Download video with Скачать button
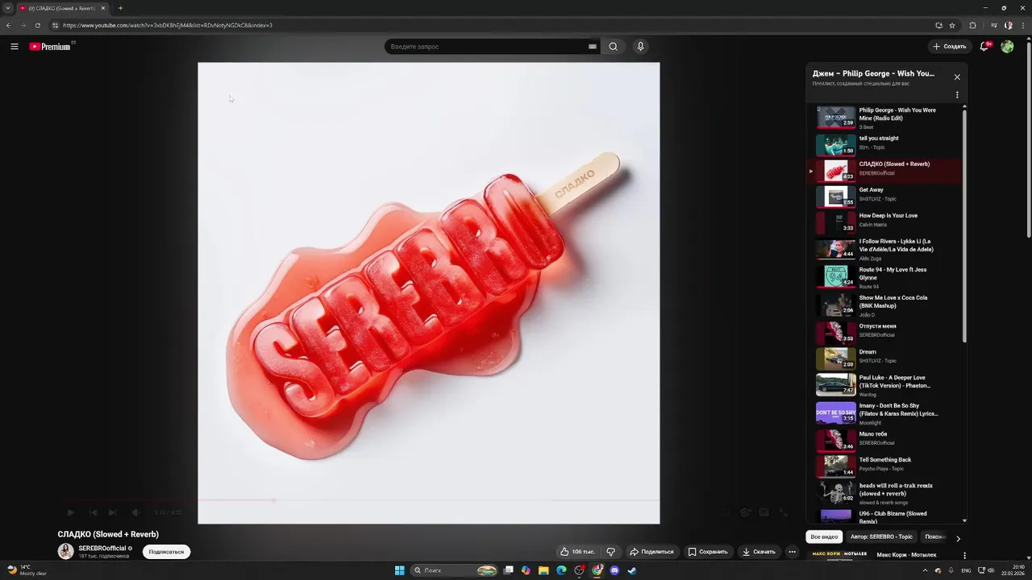Image resolution: width=1032 pixels, height=580 pixels. [x=759, y=552]
